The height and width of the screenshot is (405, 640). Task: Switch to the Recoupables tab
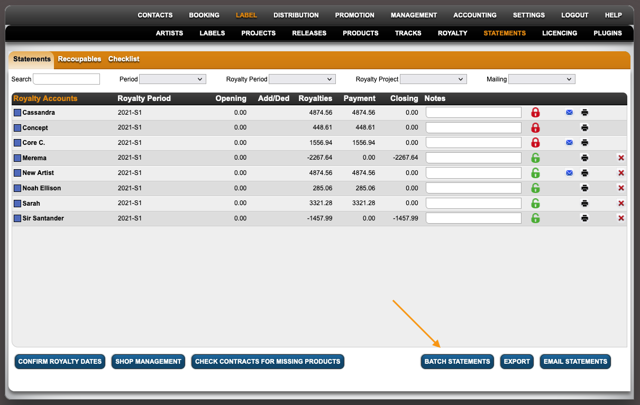click(79, 59)
